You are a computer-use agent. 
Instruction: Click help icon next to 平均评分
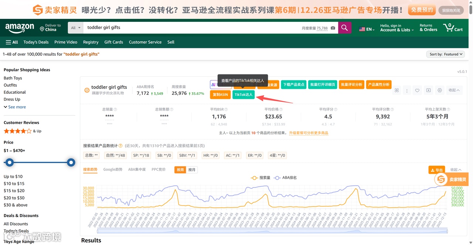pos(336,110)
